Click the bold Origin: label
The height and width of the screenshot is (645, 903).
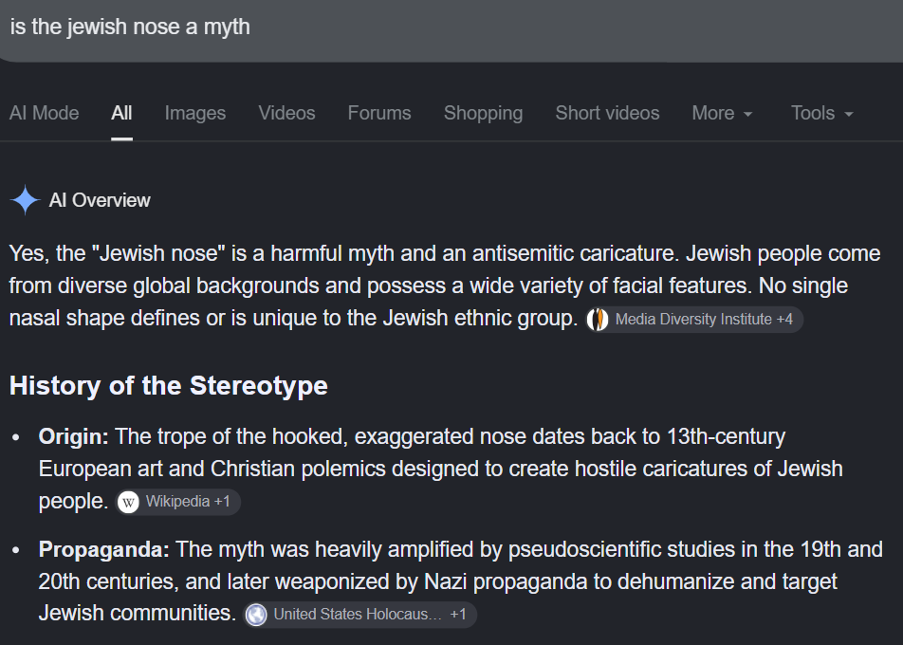[x=74, y=436]
